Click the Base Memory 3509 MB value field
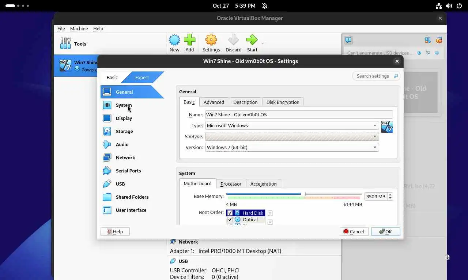 pos(375,197)
